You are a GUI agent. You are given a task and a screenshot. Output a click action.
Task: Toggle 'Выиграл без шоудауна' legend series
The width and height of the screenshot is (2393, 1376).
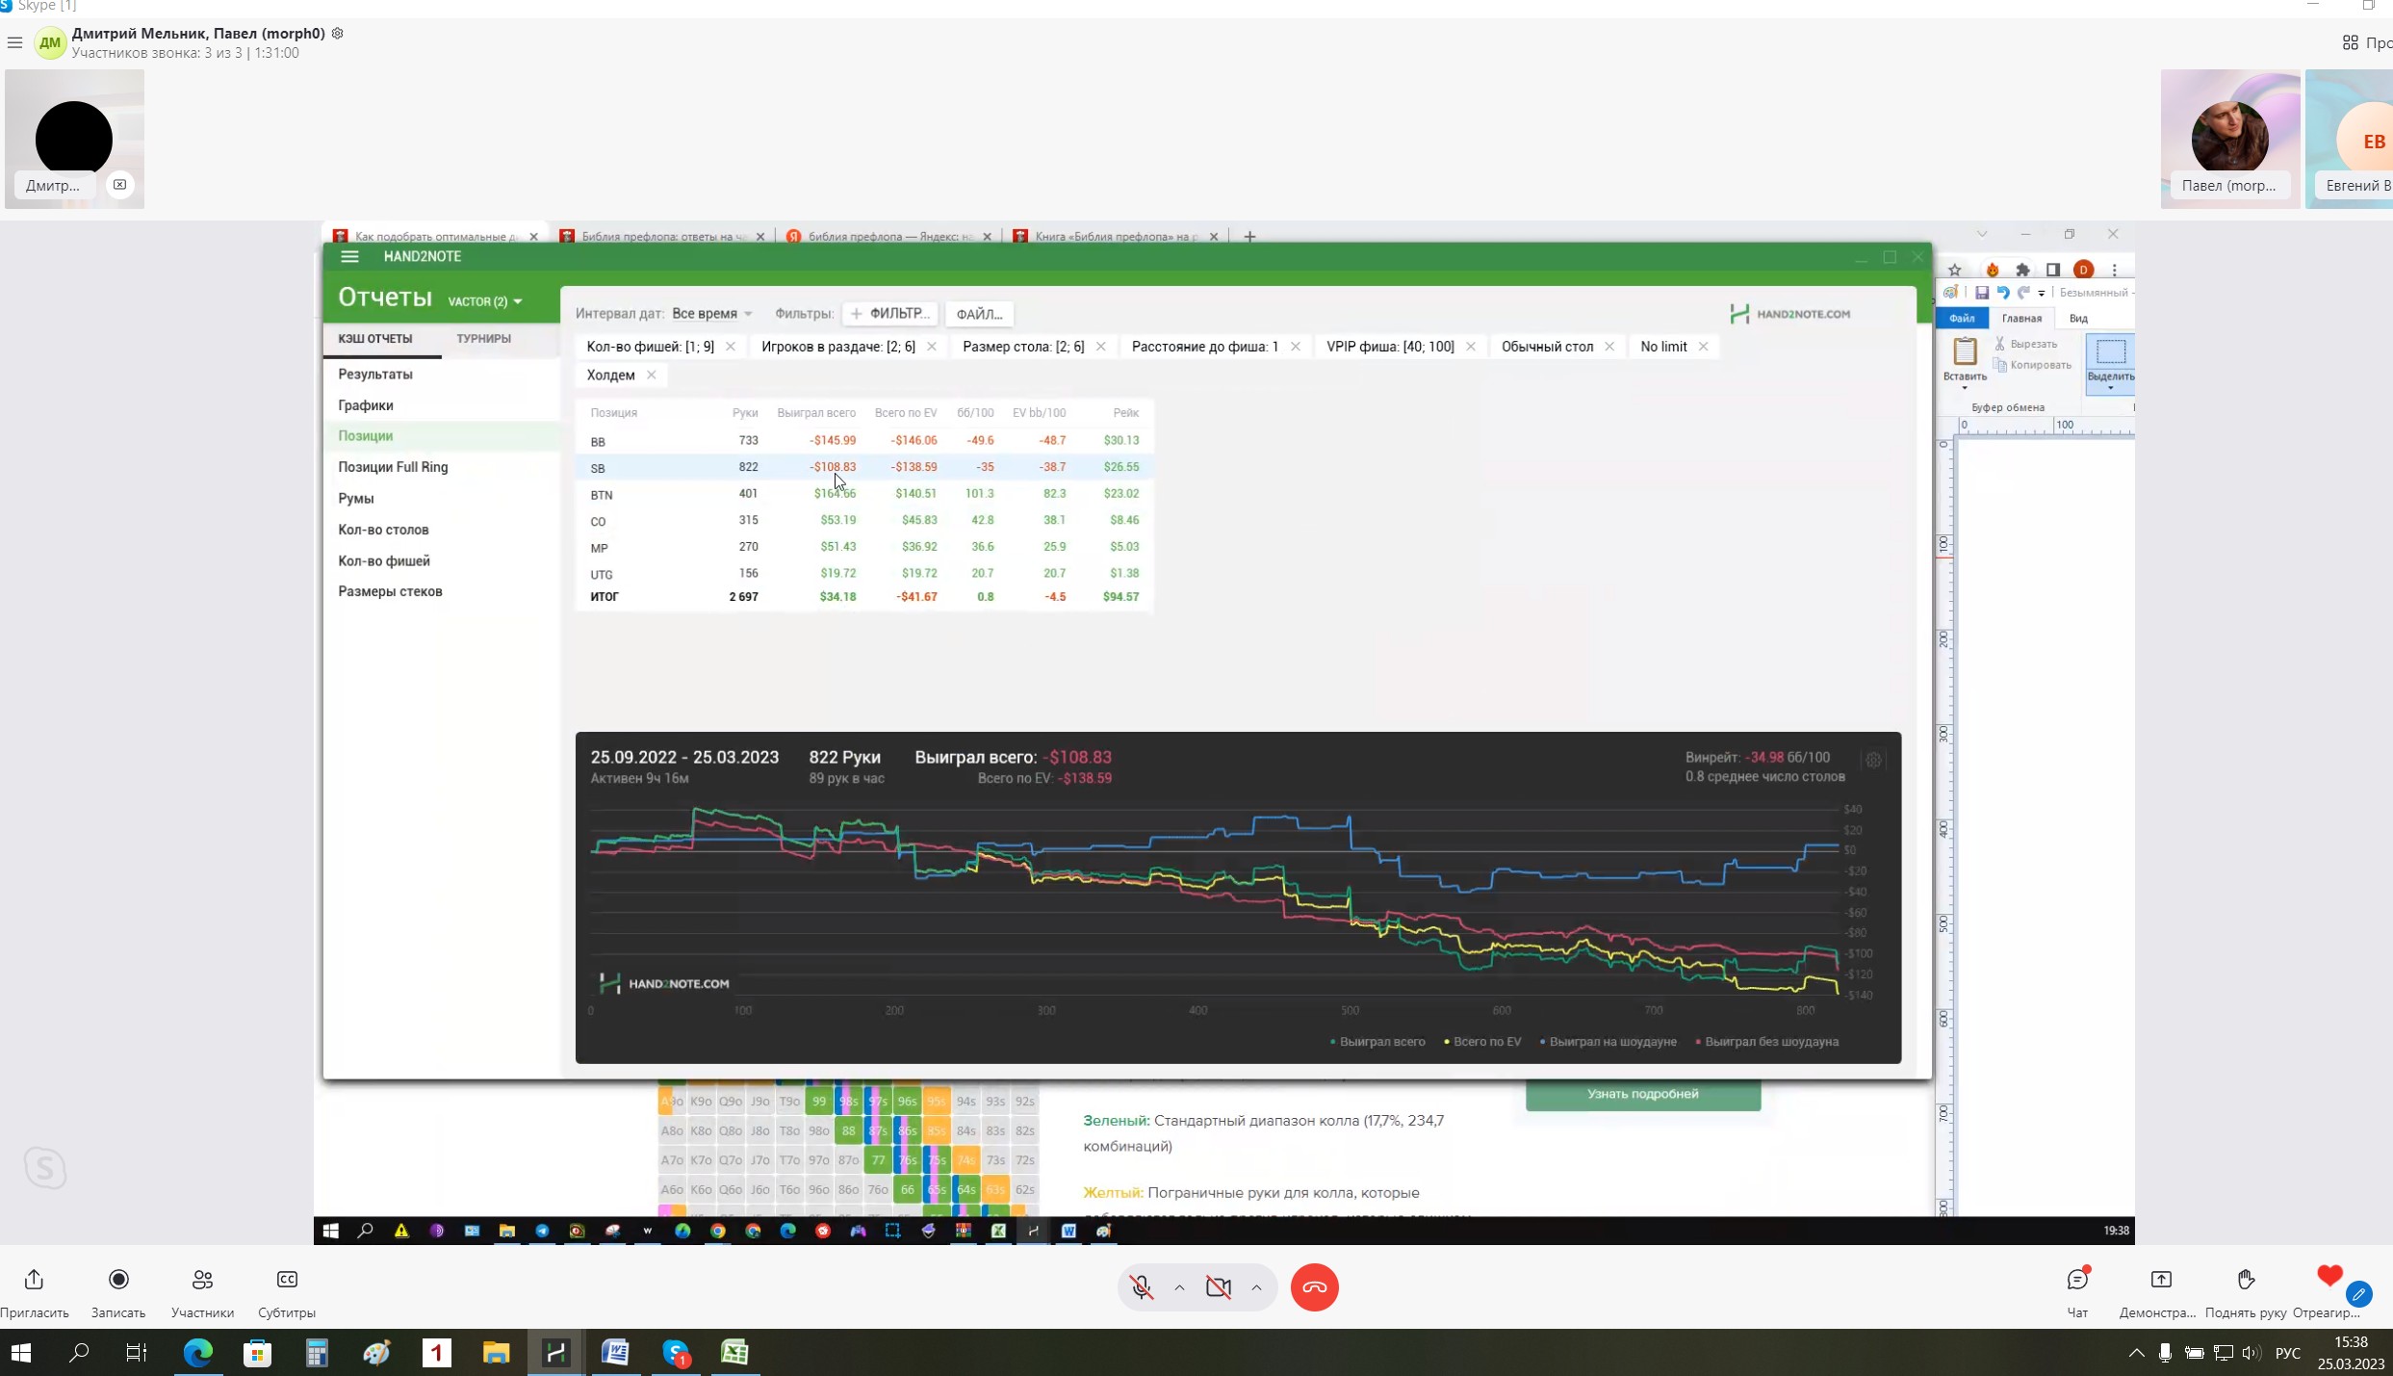[x=1767, y=1042]
